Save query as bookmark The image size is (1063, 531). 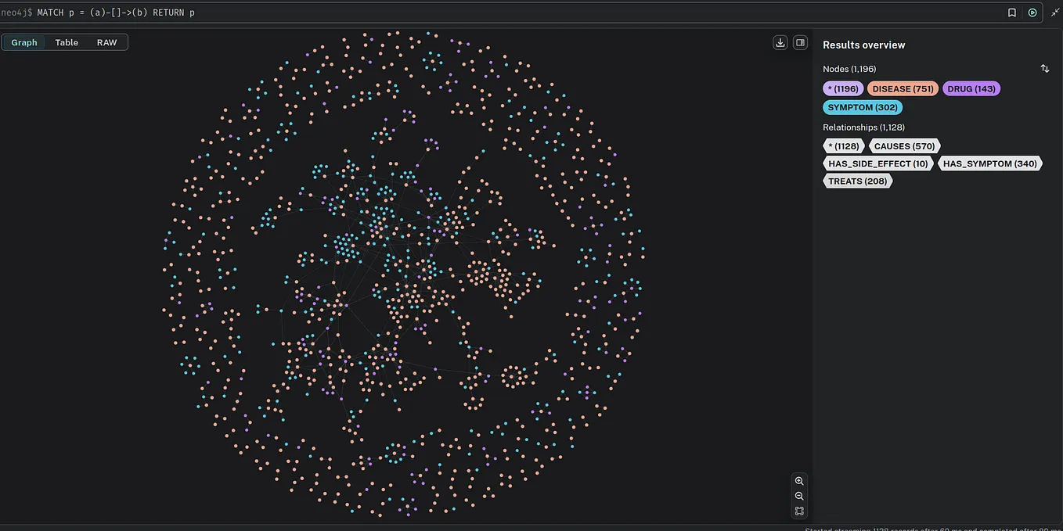pos(1011,12)
